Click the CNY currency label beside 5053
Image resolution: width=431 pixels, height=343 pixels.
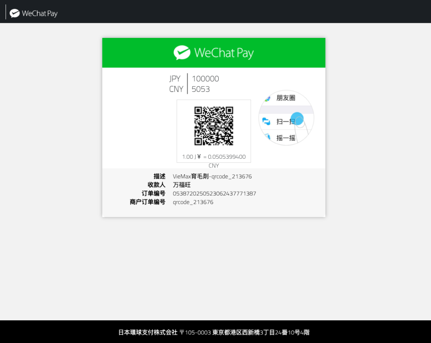coord(176,89)
